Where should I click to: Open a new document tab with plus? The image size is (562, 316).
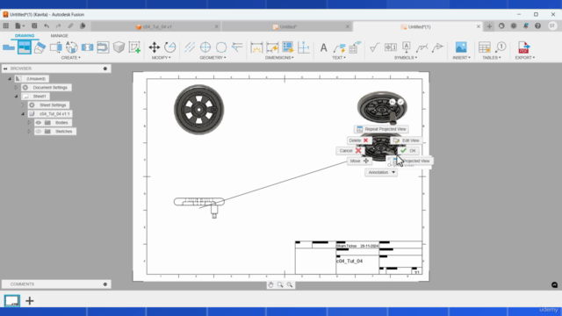(489, 26)
